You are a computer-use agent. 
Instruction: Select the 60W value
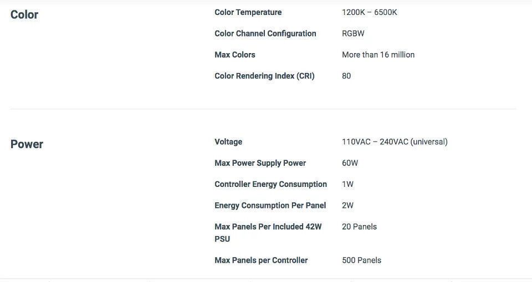click(350, 163)
